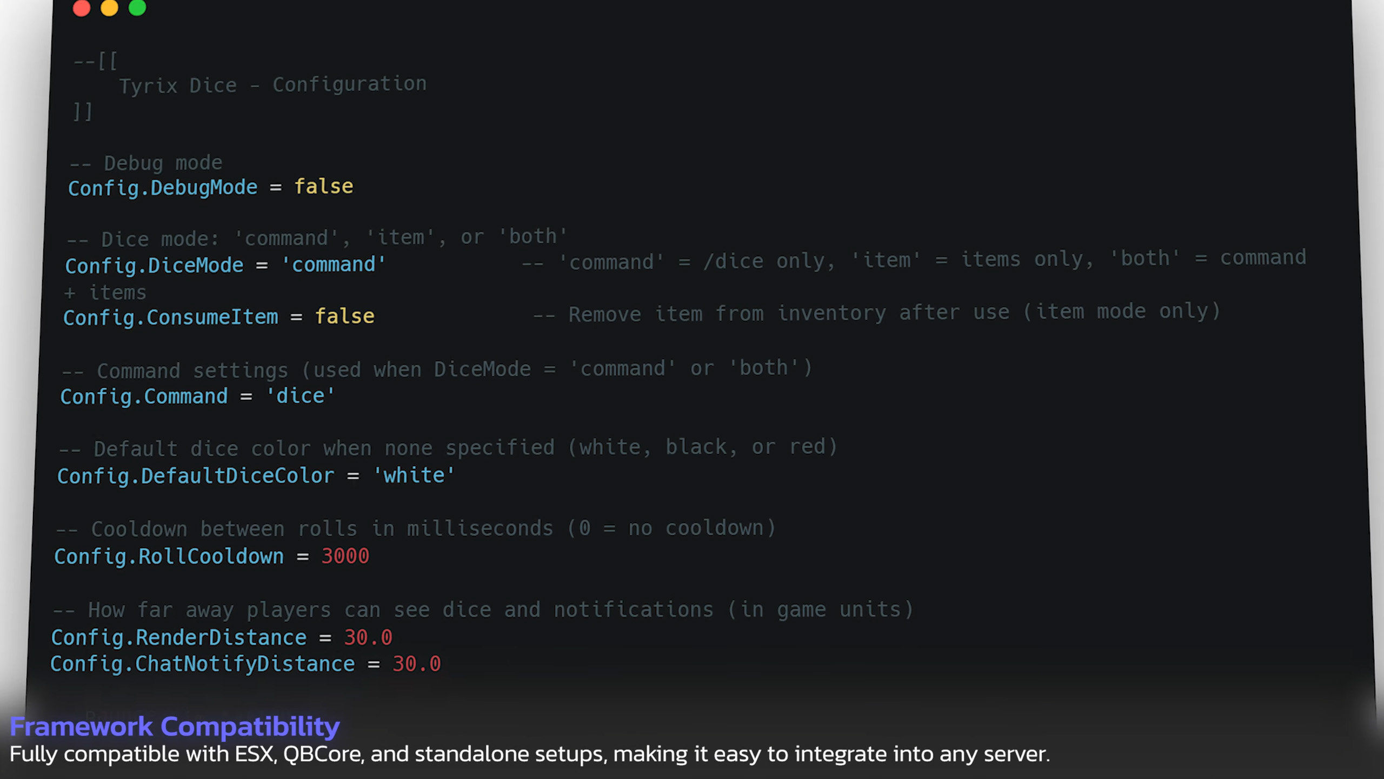Click the 'white' default dice color value
This screenshot has width=1384, height=779.
click(414, 476)
